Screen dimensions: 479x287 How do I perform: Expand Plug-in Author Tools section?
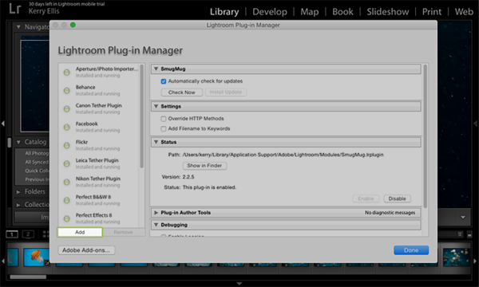click(x=156, y=213)
